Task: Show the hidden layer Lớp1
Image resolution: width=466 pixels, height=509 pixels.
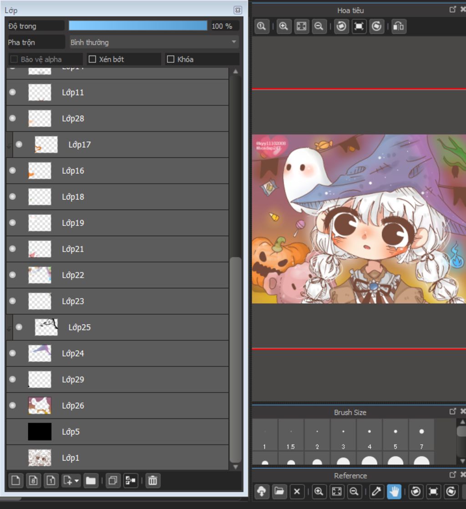Action: (x=13, y=458)
